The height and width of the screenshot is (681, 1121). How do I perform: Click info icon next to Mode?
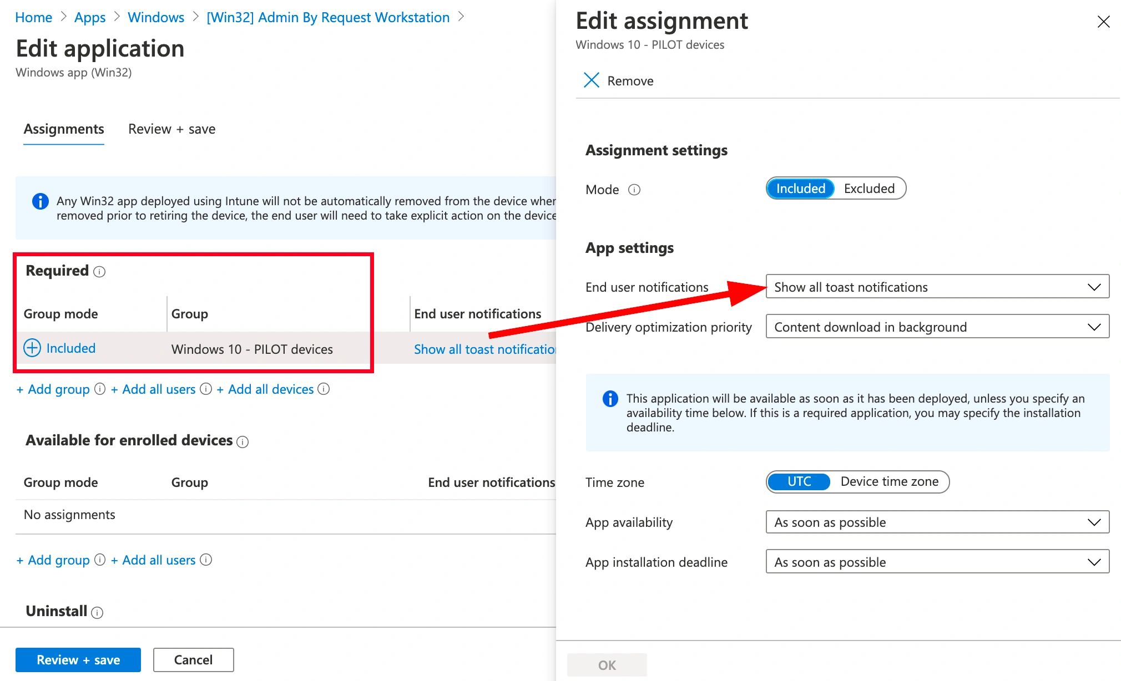634,190
